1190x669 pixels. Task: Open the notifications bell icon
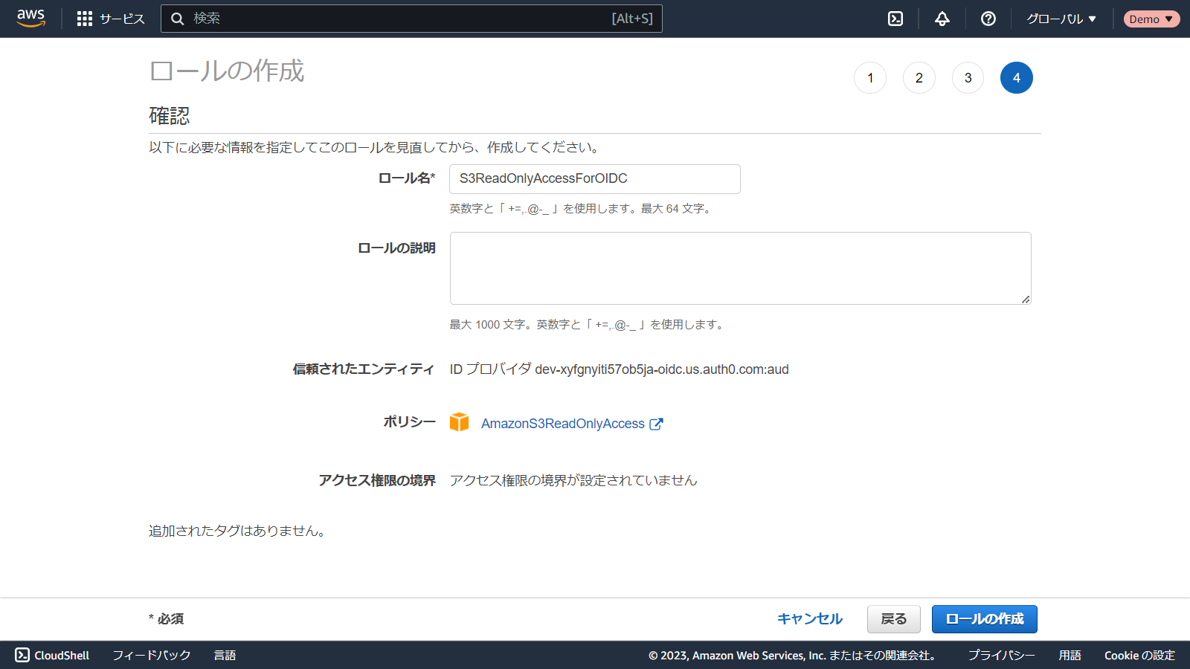pyautogui.click(x=942, y=19)
